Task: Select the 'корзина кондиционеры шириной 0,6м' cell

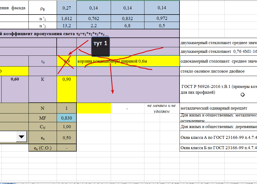Action: point(128,61)
